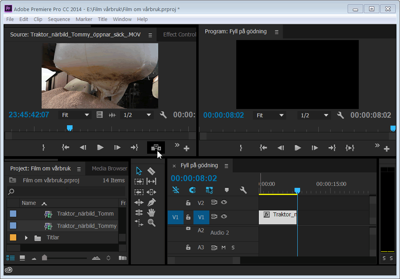Open Source monitor Fit zoom dropdown

[75, 115]
